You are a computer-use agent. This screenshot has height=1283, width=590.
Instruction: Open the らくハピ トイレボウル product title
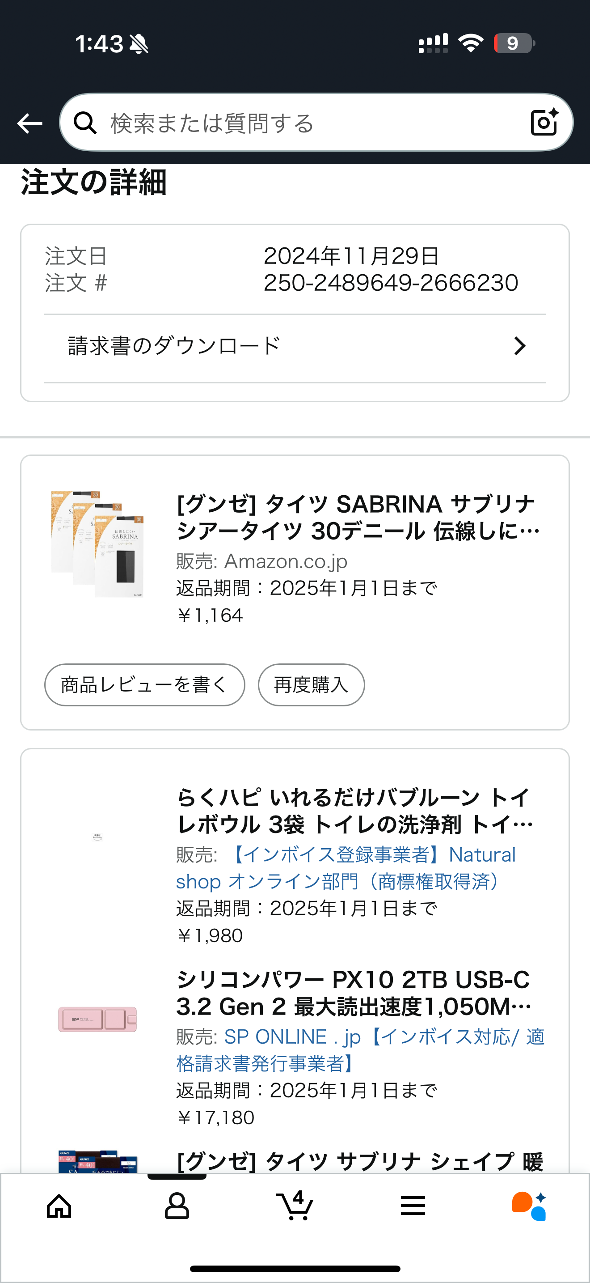(354, 811)
